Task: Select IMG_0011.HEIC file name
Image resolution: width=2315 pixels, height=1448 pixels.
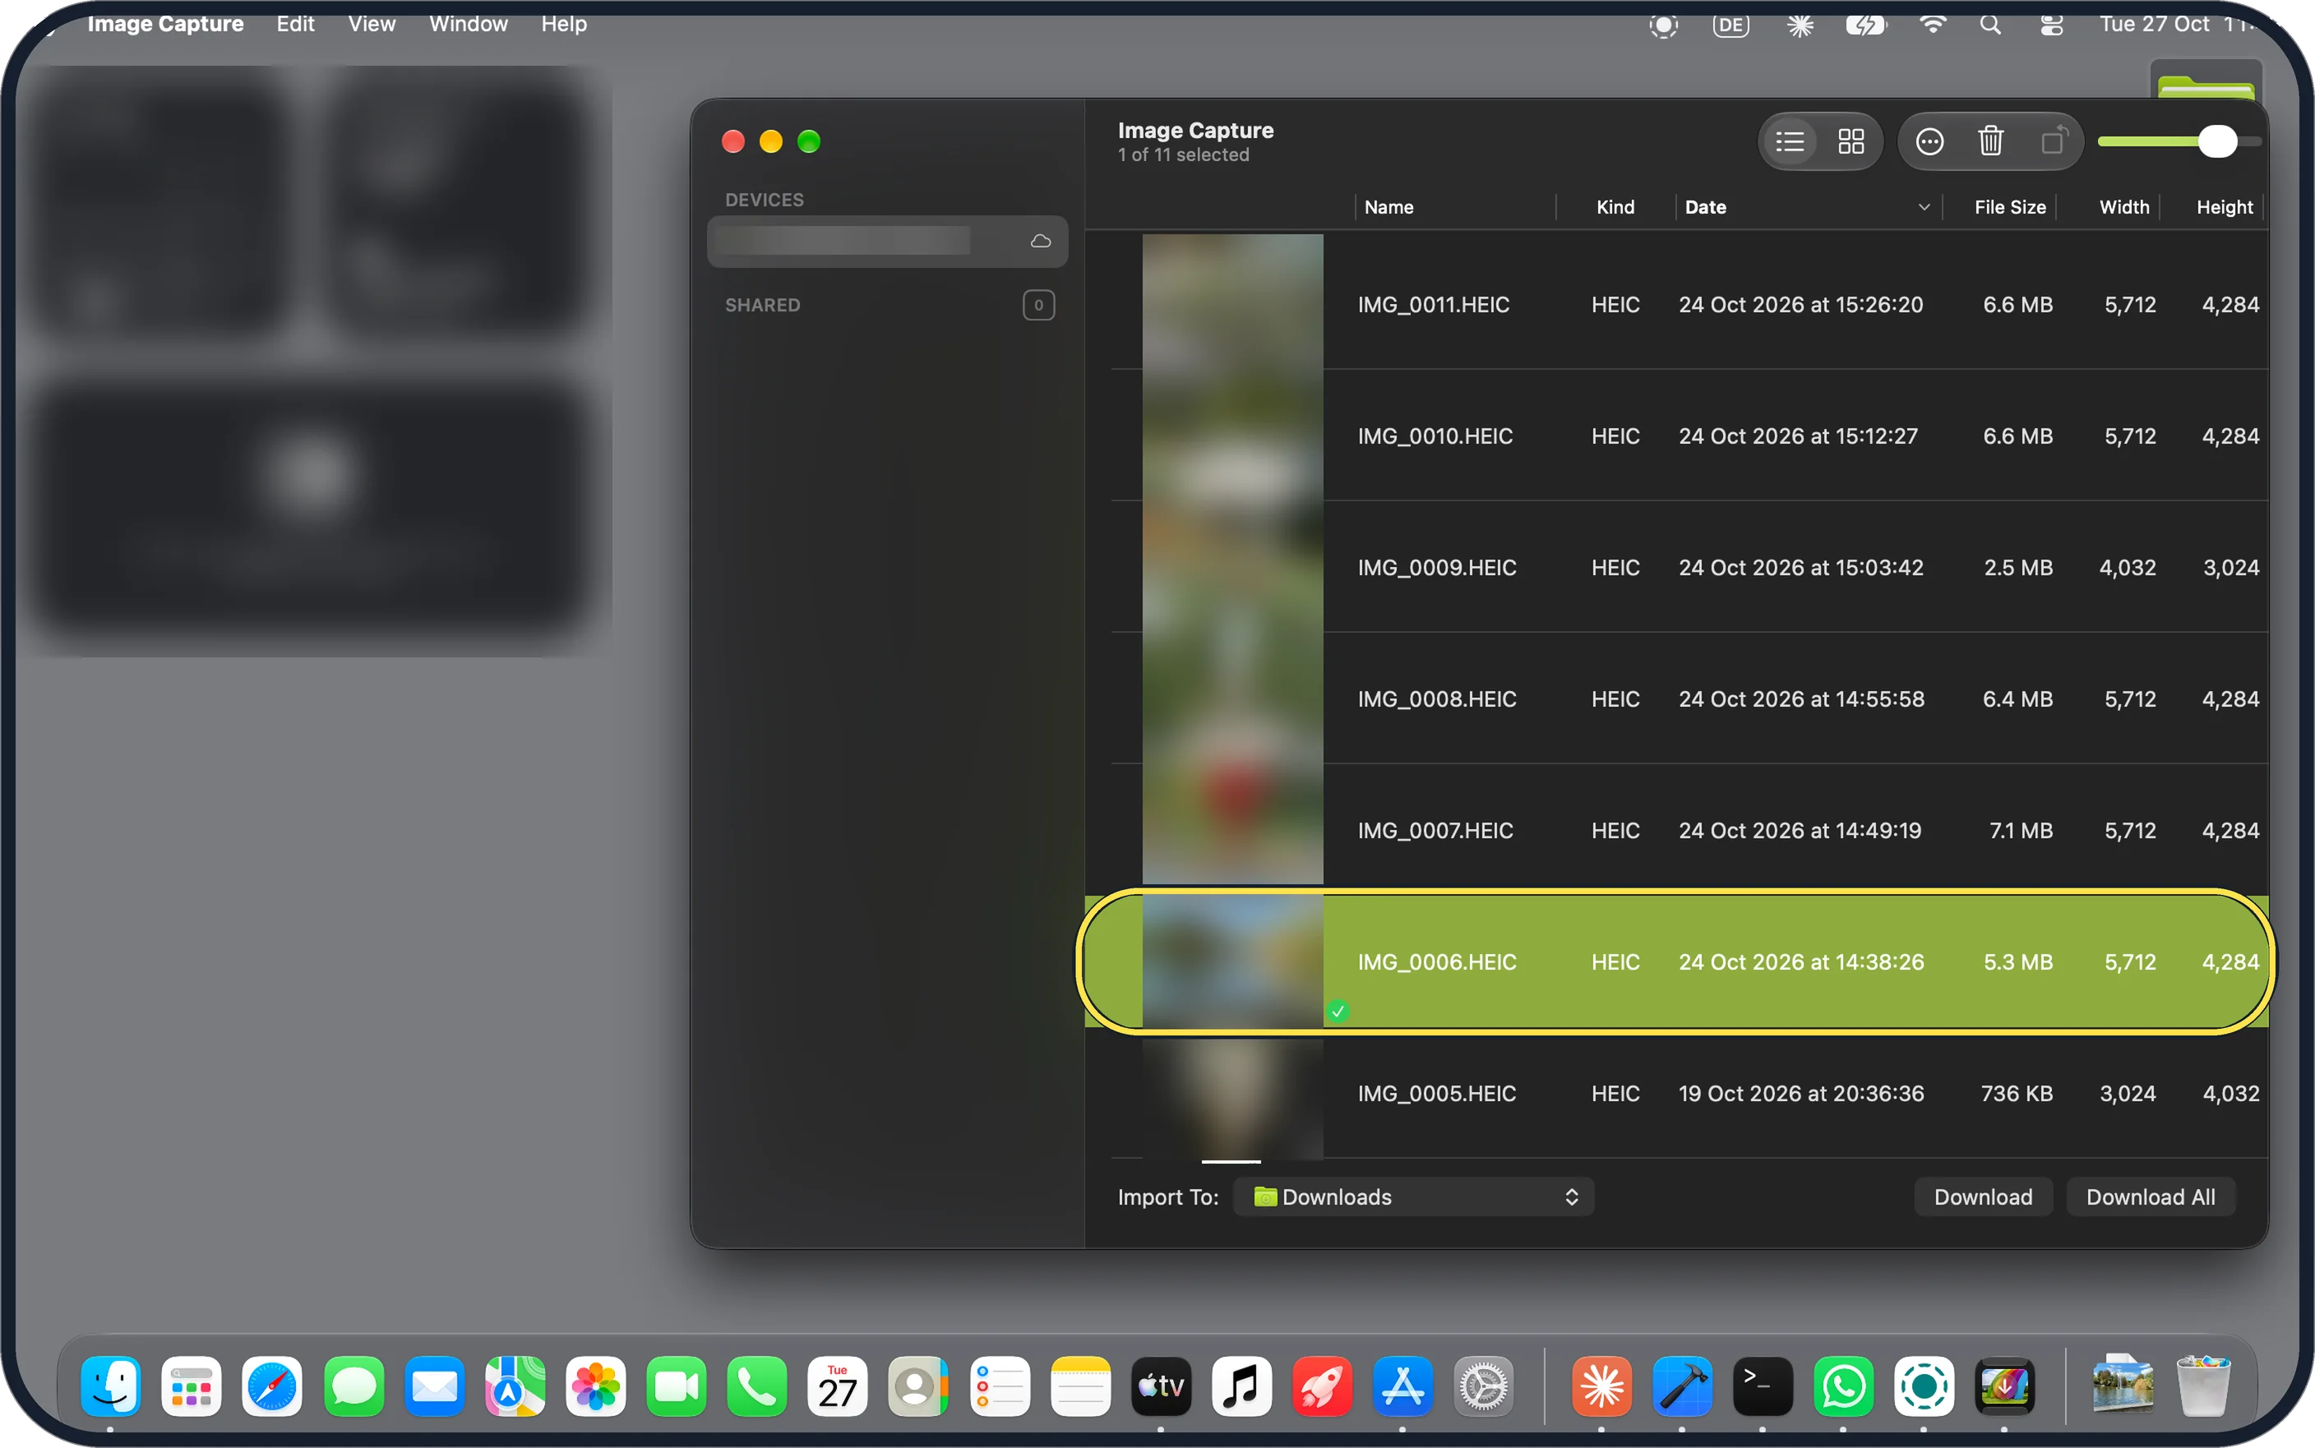Action: pos(1433,305)
